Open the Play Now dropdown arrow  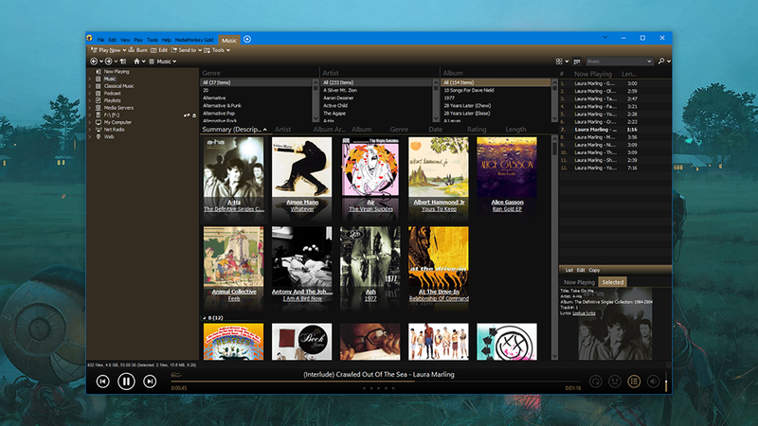tap(124, 50)
